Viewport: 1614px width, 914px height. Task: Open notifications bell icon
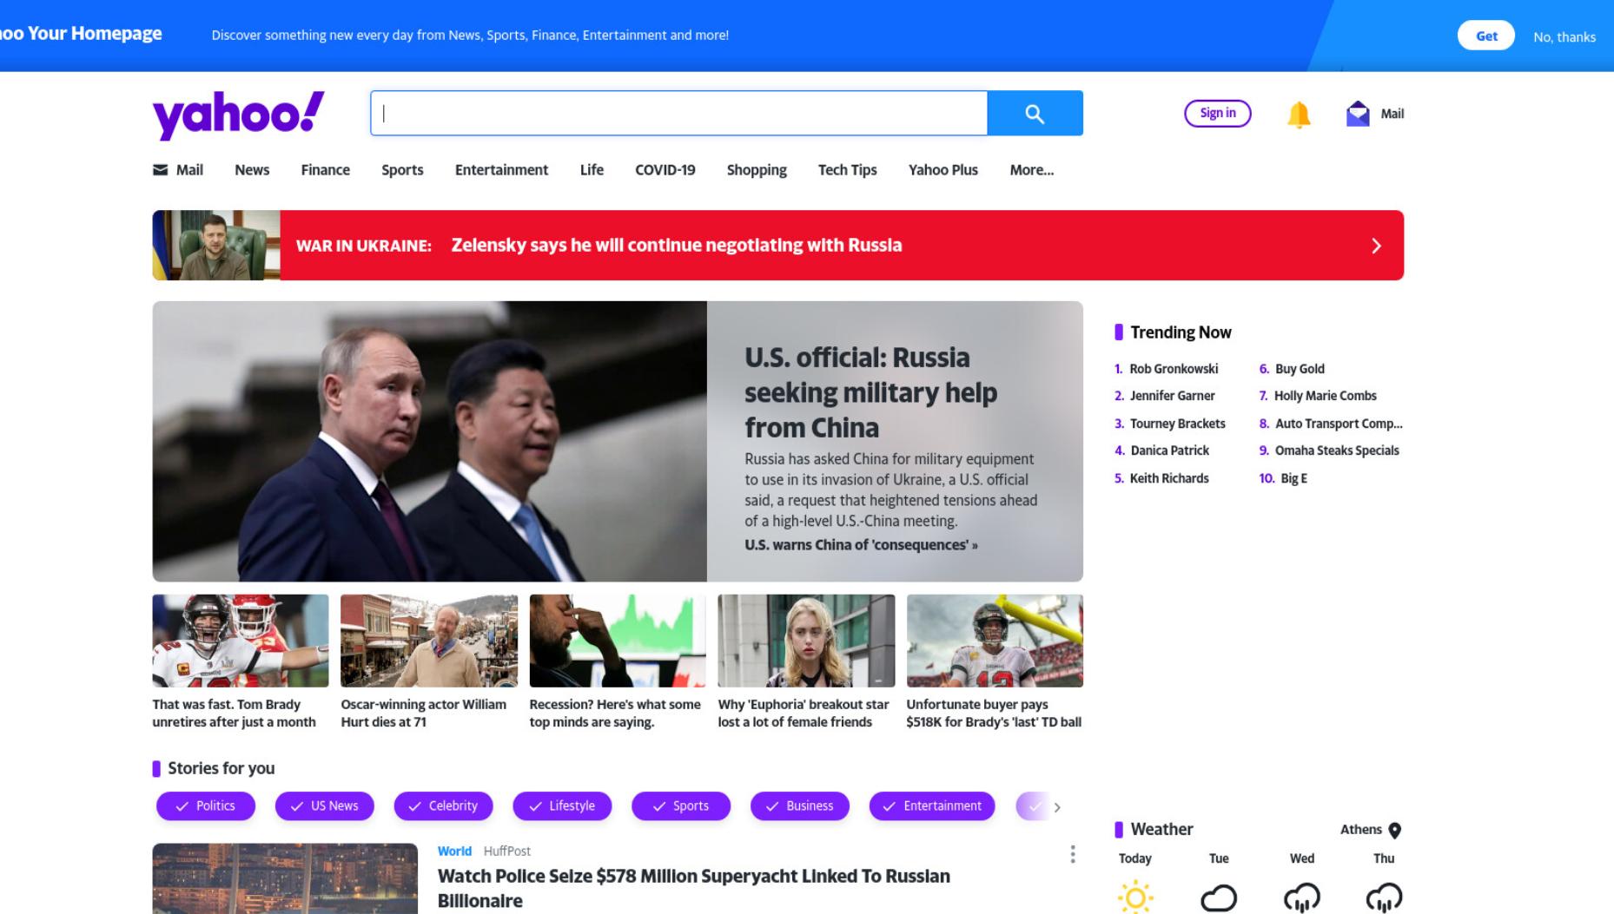tap(1299, 114)
